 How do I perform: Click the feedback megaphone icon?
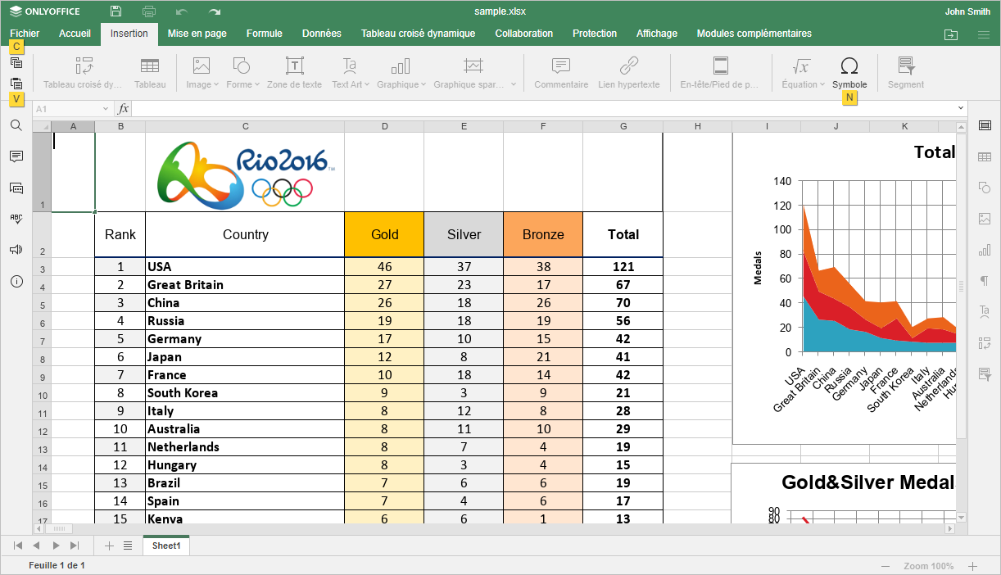(x=16, y=250)
